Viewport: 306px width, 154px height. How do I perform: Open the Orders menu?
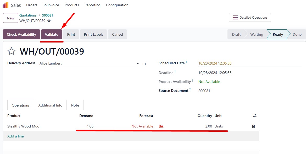tap(32, 5)
